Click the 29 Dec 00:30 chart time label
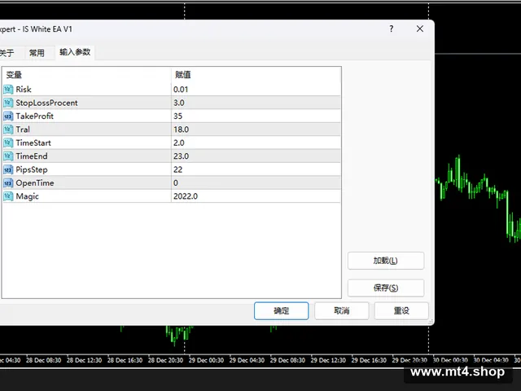Image resolution: width=521 pixels, height=391 pixels. point(206,360)
